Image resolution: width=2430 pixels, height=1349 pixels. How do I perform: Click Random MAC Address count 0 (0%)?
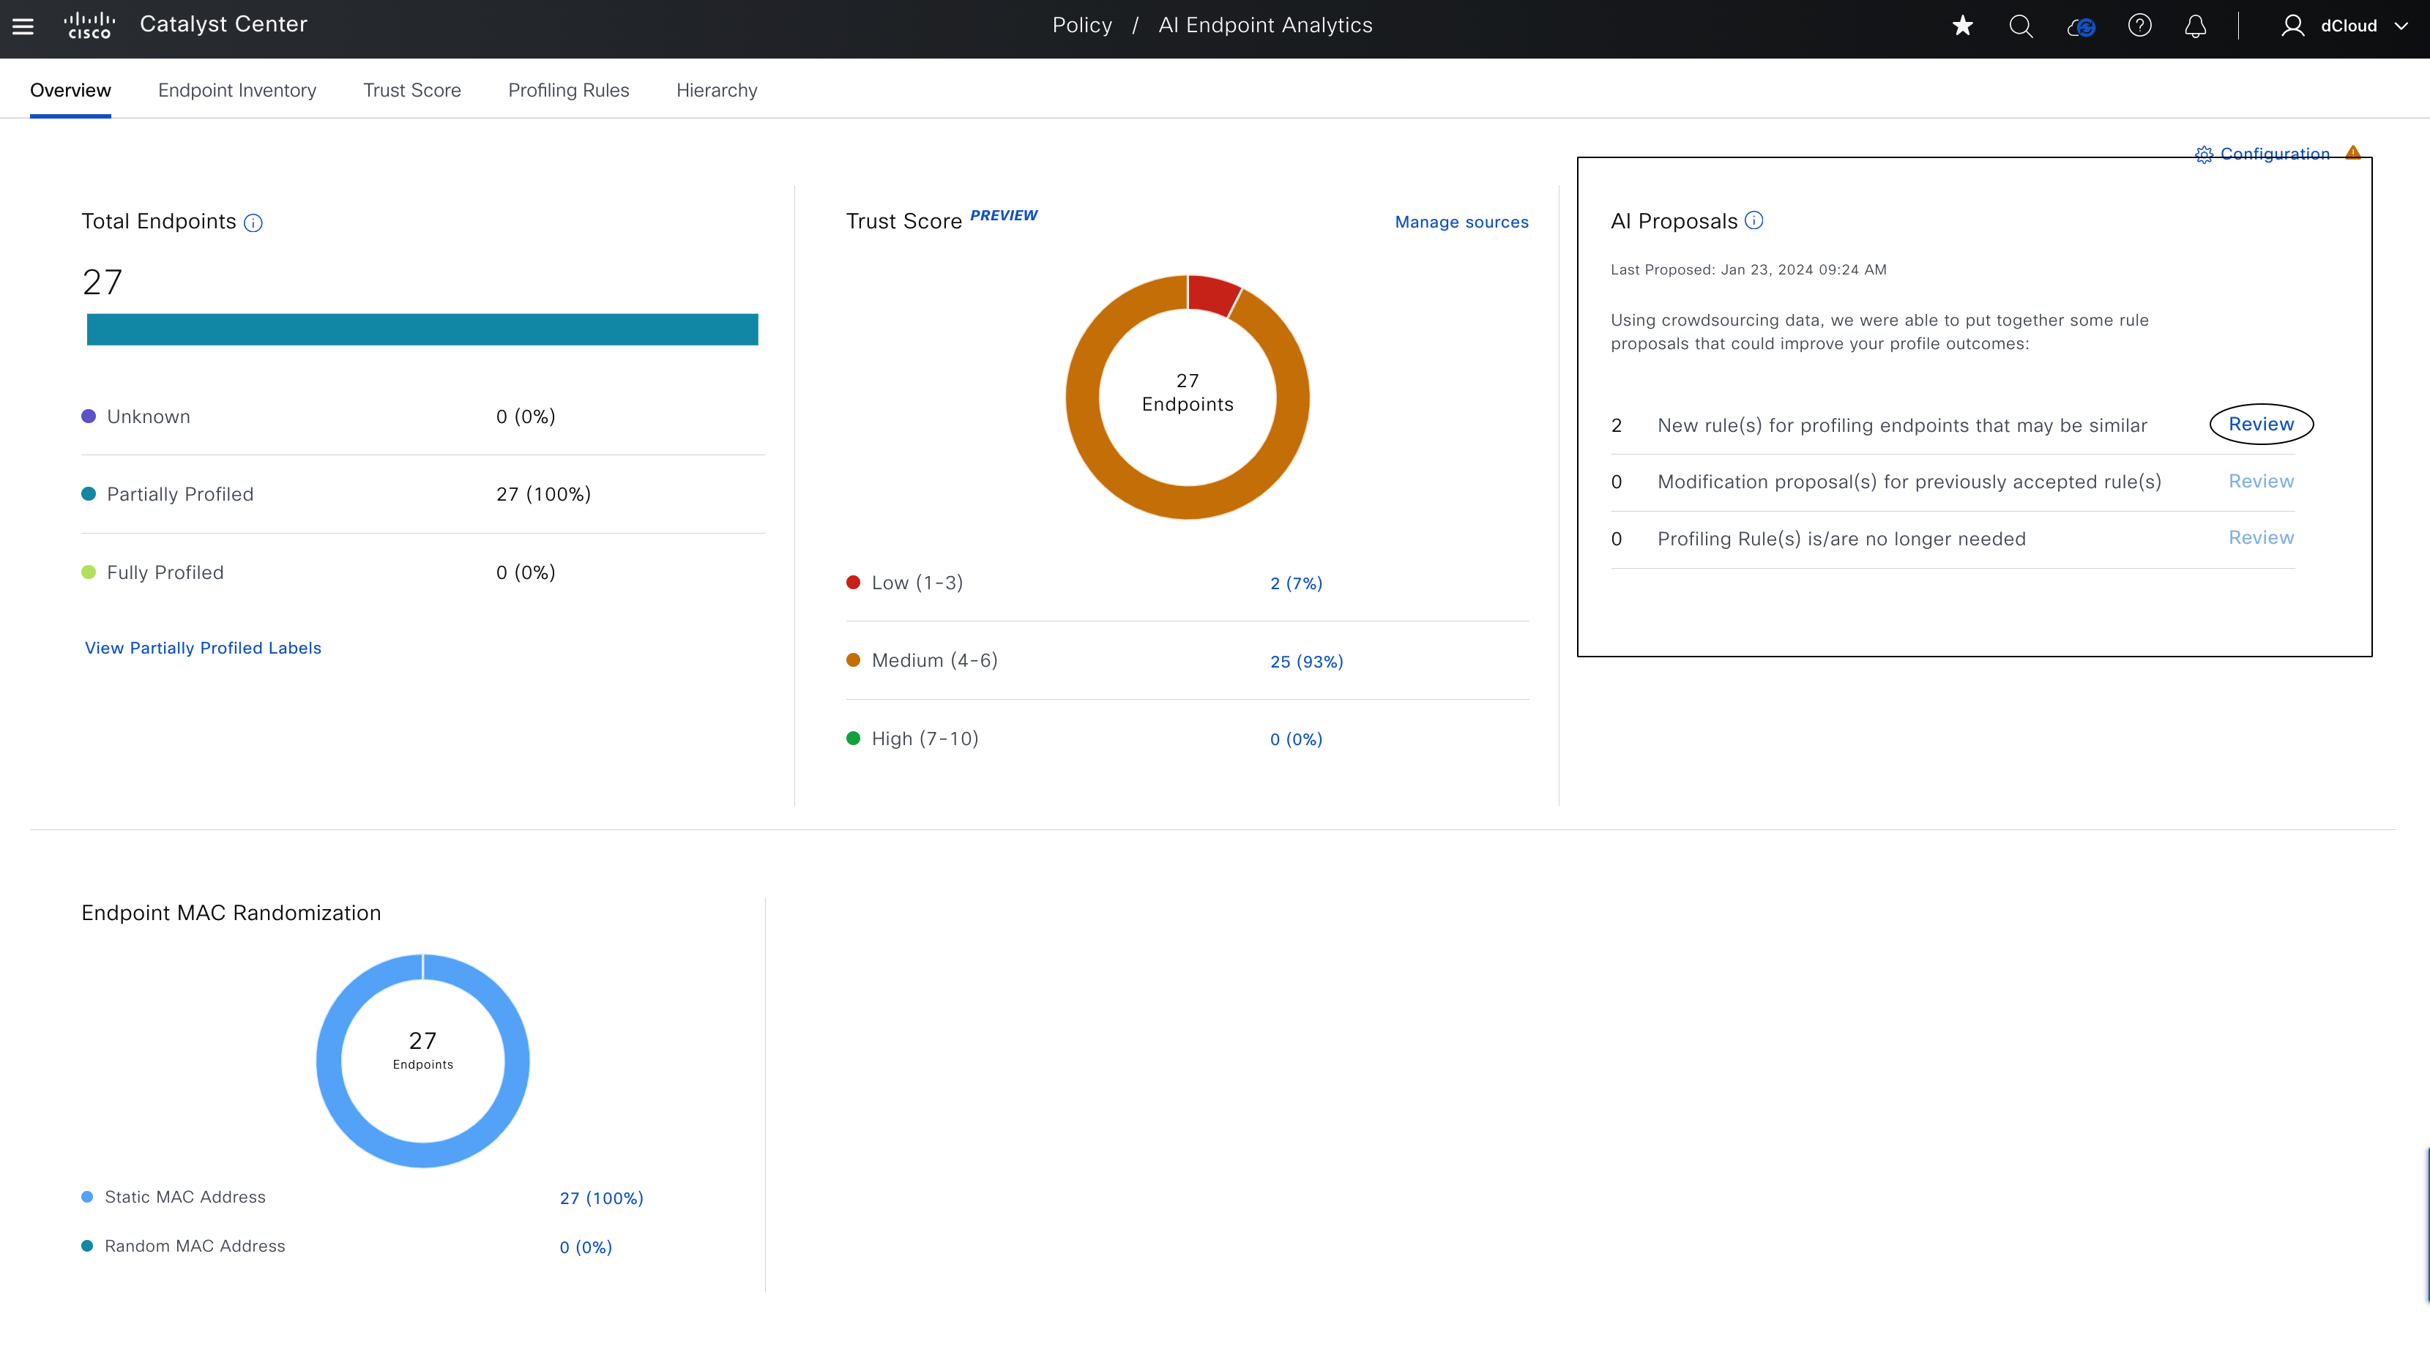point(586,1247)
